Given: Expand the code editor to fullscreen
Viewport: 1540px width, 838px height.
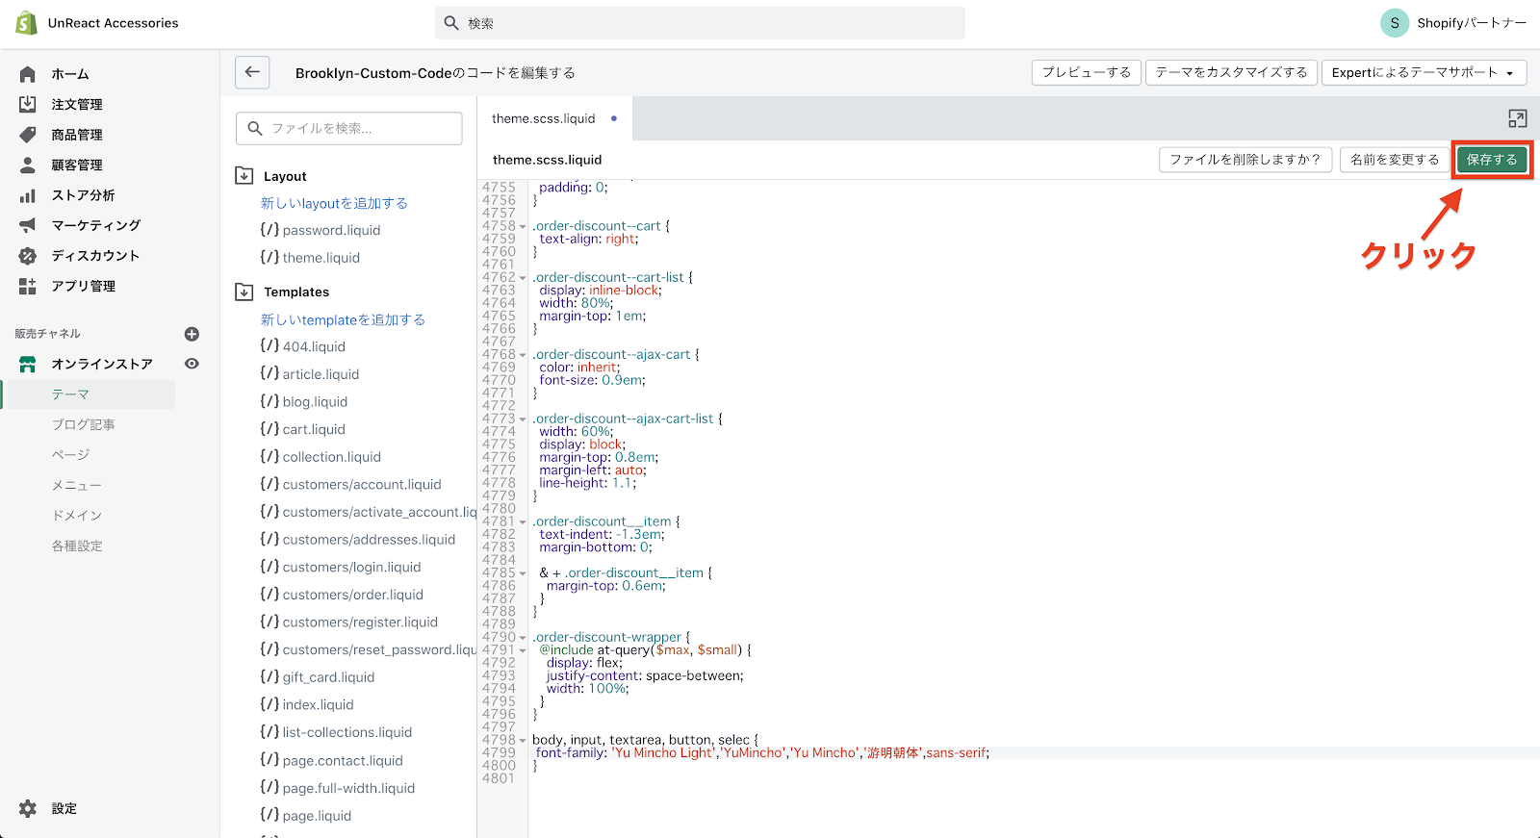Looking at the screenshot, I should tap(1517, 118).
